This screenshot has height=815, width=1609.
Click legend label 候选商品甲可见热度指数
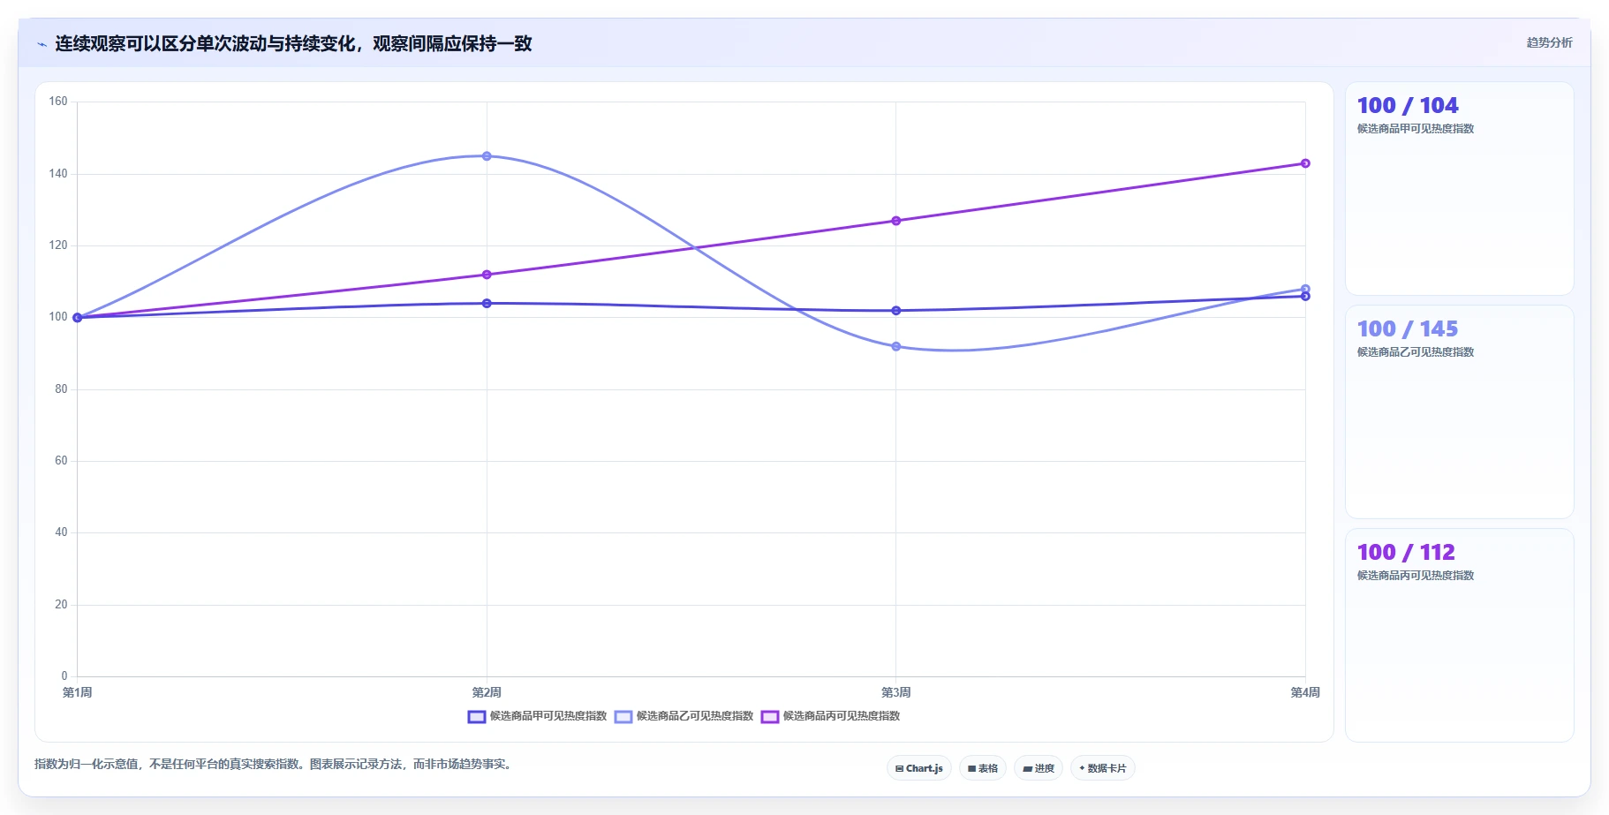pos(548,716)
